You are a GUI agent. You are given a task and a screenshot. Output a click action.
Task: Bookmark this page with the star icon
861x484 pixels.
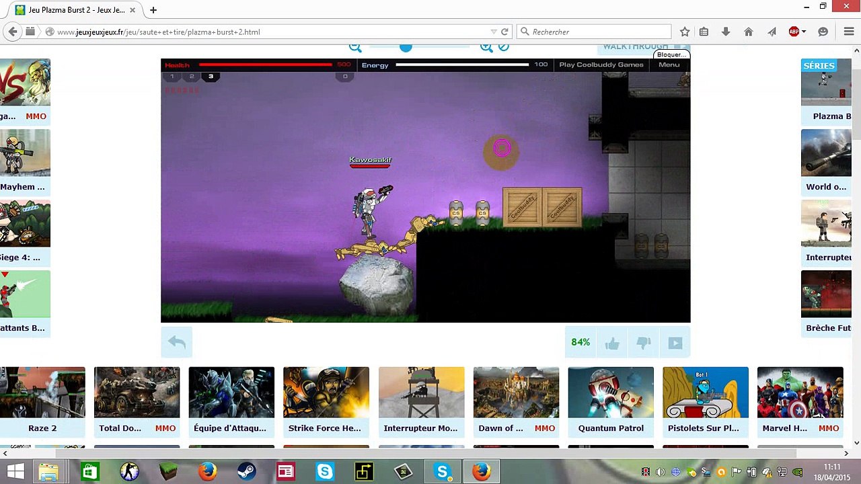(685, 32)
